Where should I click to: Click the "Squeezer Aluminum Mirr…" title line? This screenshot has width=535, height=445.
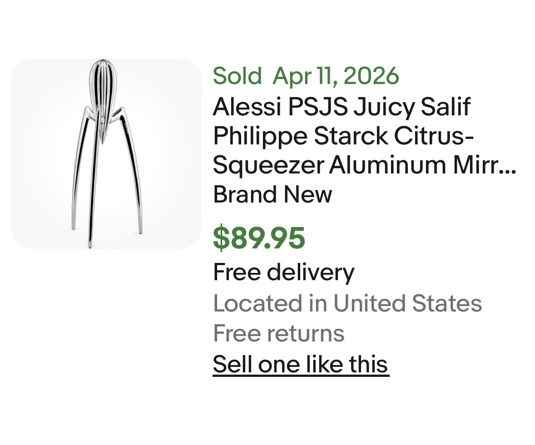[x=364, y=165]
